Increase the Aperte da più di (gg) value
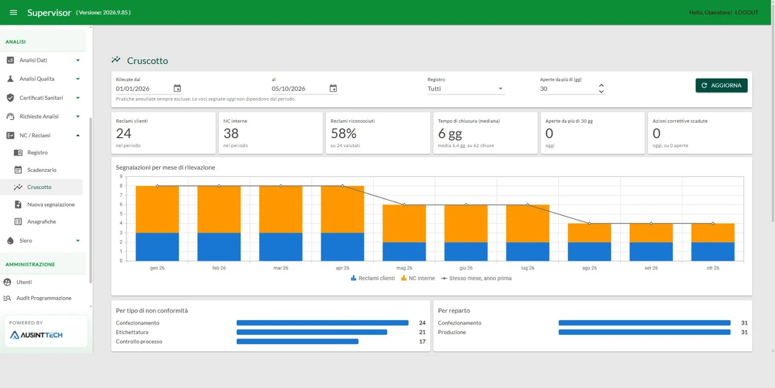 (601, 85)
